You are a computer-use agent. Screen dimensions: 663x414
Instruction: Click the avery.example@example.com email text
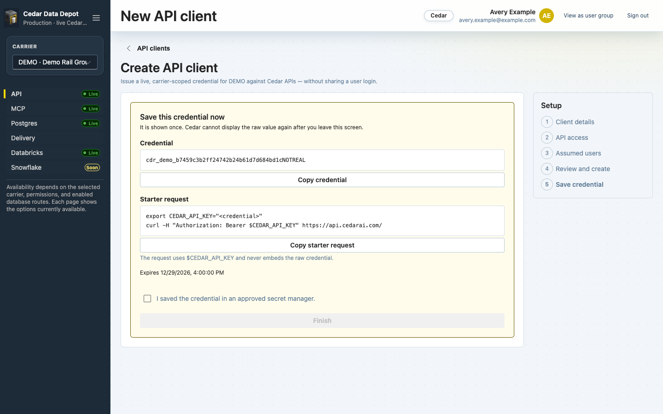coord(497,20)
